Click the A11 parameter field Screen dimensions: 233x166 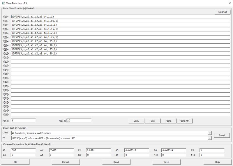pyautogui.click(x=212, y=155)
